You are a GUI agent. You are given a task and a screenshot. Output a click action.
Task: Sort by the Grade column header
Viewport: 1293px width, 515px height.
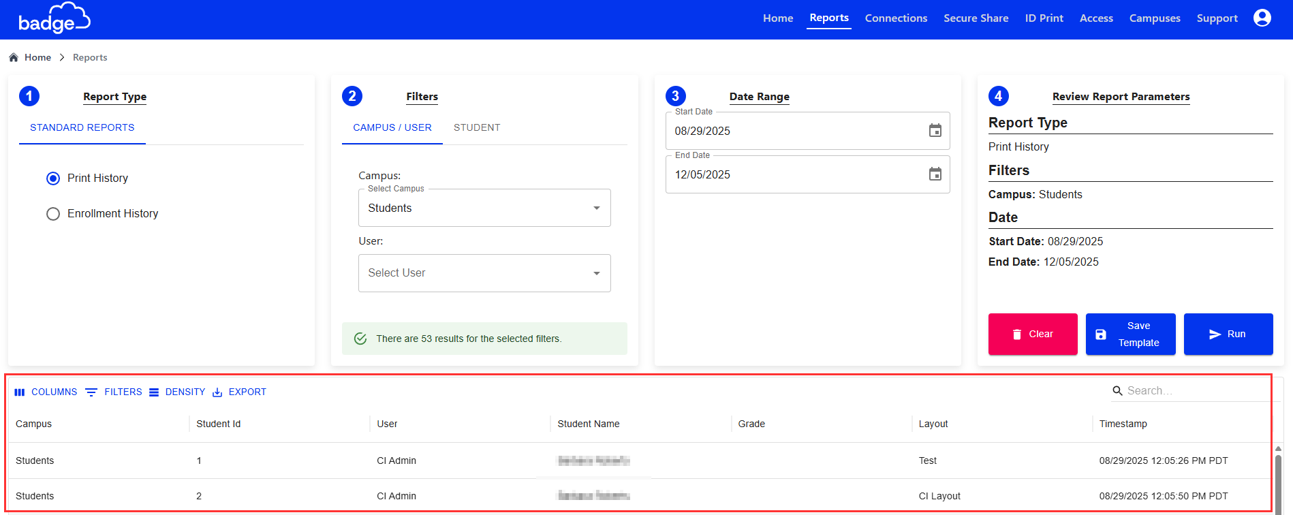coord(751,424)
